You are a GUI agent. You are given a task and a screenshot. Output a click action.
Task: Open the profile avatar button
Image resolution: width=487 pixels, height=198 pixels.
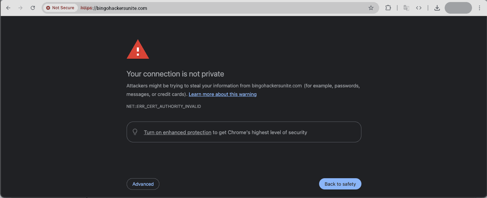[458, 8]
